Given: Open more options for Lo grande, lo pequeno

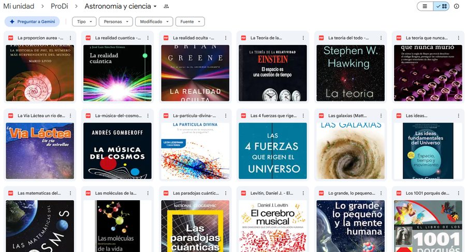Looking at the screenshot, I should tap(381, 193).
